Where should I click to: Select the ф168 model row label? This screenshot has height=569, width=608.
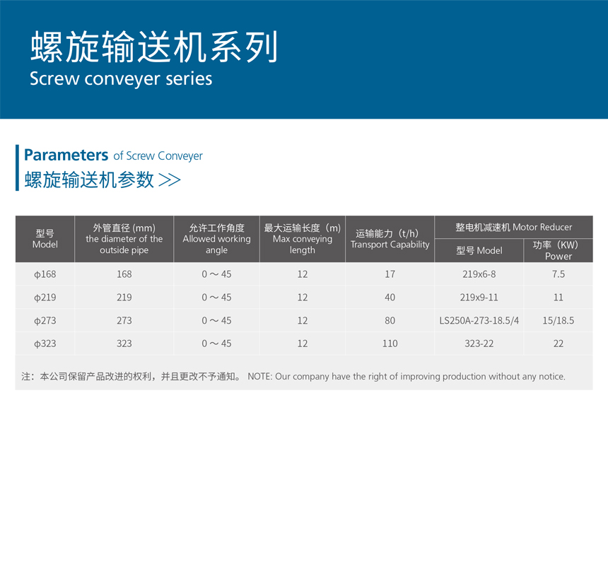(45, 274)
